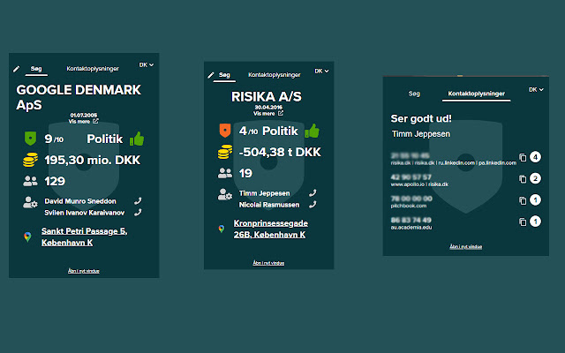This screenshot has width=565, height=353.
Task: Click the map pin icon beside Kronprinsessegade
Action: click(222, 229)
